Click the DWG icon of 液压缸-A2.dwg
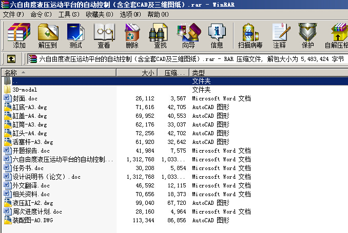The height and width of the screenshot is (233, 348). [8, 203]
